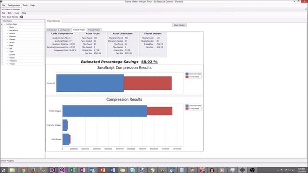Screen dimensions: 308x173
Task: Expand the Maps tree node
Action: [7, 46]
